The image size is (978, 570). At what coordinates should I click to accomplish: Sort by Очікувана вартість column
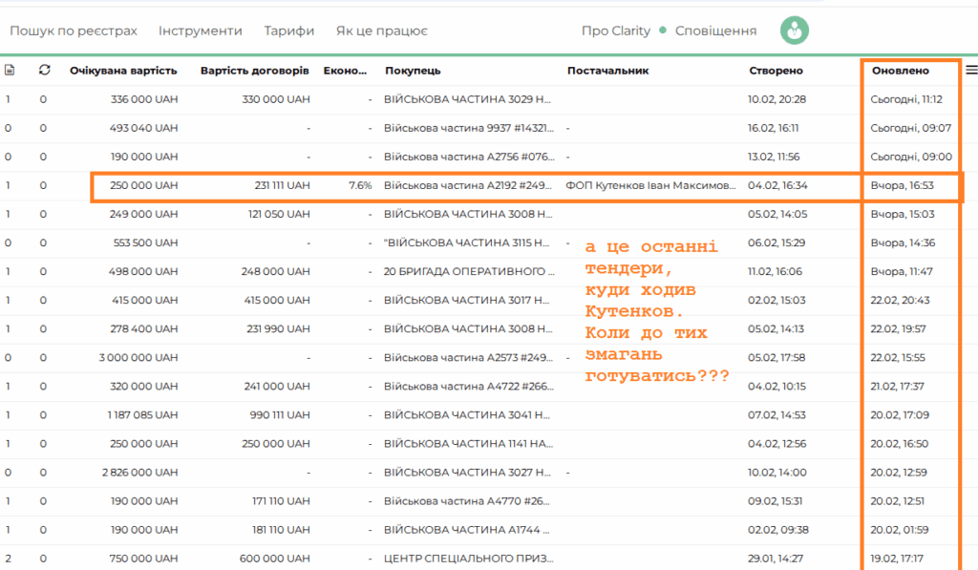tap(123, 71)
